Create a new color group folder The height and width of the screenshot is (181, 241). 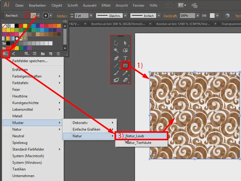tap(43, 54)
